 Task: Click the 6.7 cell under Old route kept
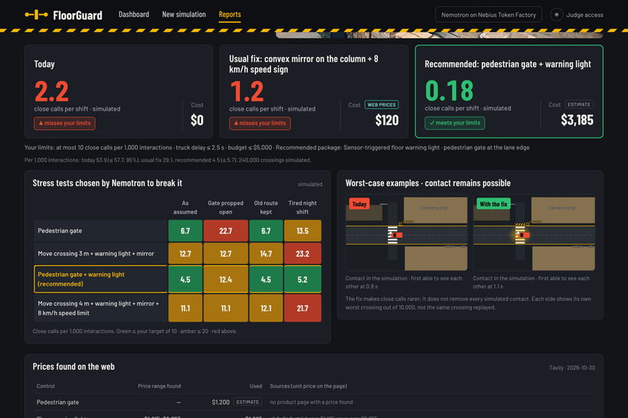(266, 231)
